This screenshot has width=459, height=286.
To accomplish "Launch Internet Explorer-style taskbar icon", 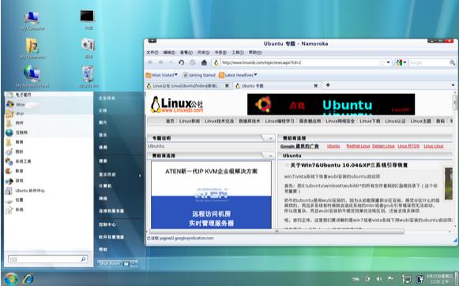I will tap(28, 279).
